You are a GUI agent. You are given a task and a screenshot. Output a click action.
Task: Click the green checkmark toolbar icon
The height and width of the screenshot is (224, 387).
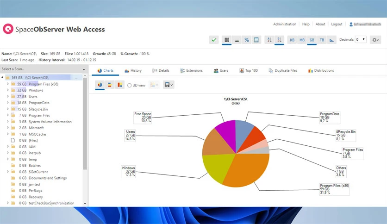[214, 40]
